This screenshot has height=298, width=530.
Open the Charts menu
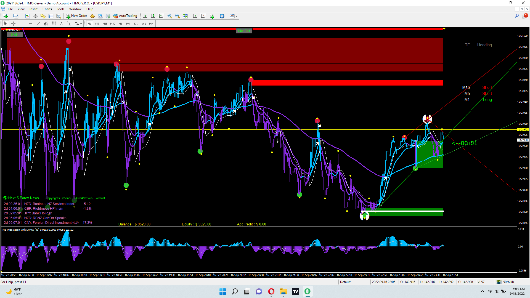click(x=47, y=9)
